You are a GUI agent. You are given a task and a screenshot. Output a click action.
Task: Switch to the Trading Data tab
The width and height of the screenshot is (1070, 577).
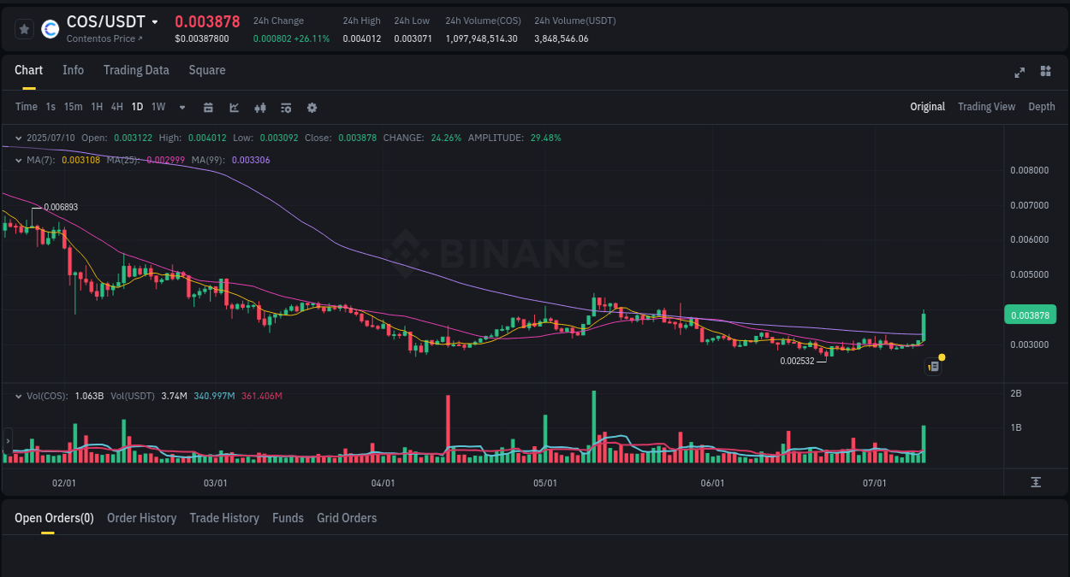tap(136, 70)
